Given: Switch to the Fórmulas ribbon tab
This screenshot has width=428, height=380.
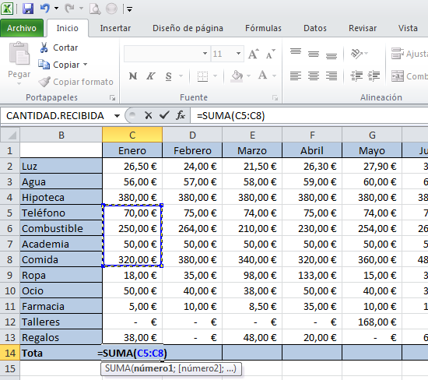Looking at the screenshot, I should 263,28.
